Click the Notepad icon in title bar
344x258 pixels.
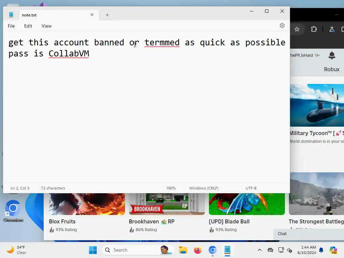tap(11, 15)
